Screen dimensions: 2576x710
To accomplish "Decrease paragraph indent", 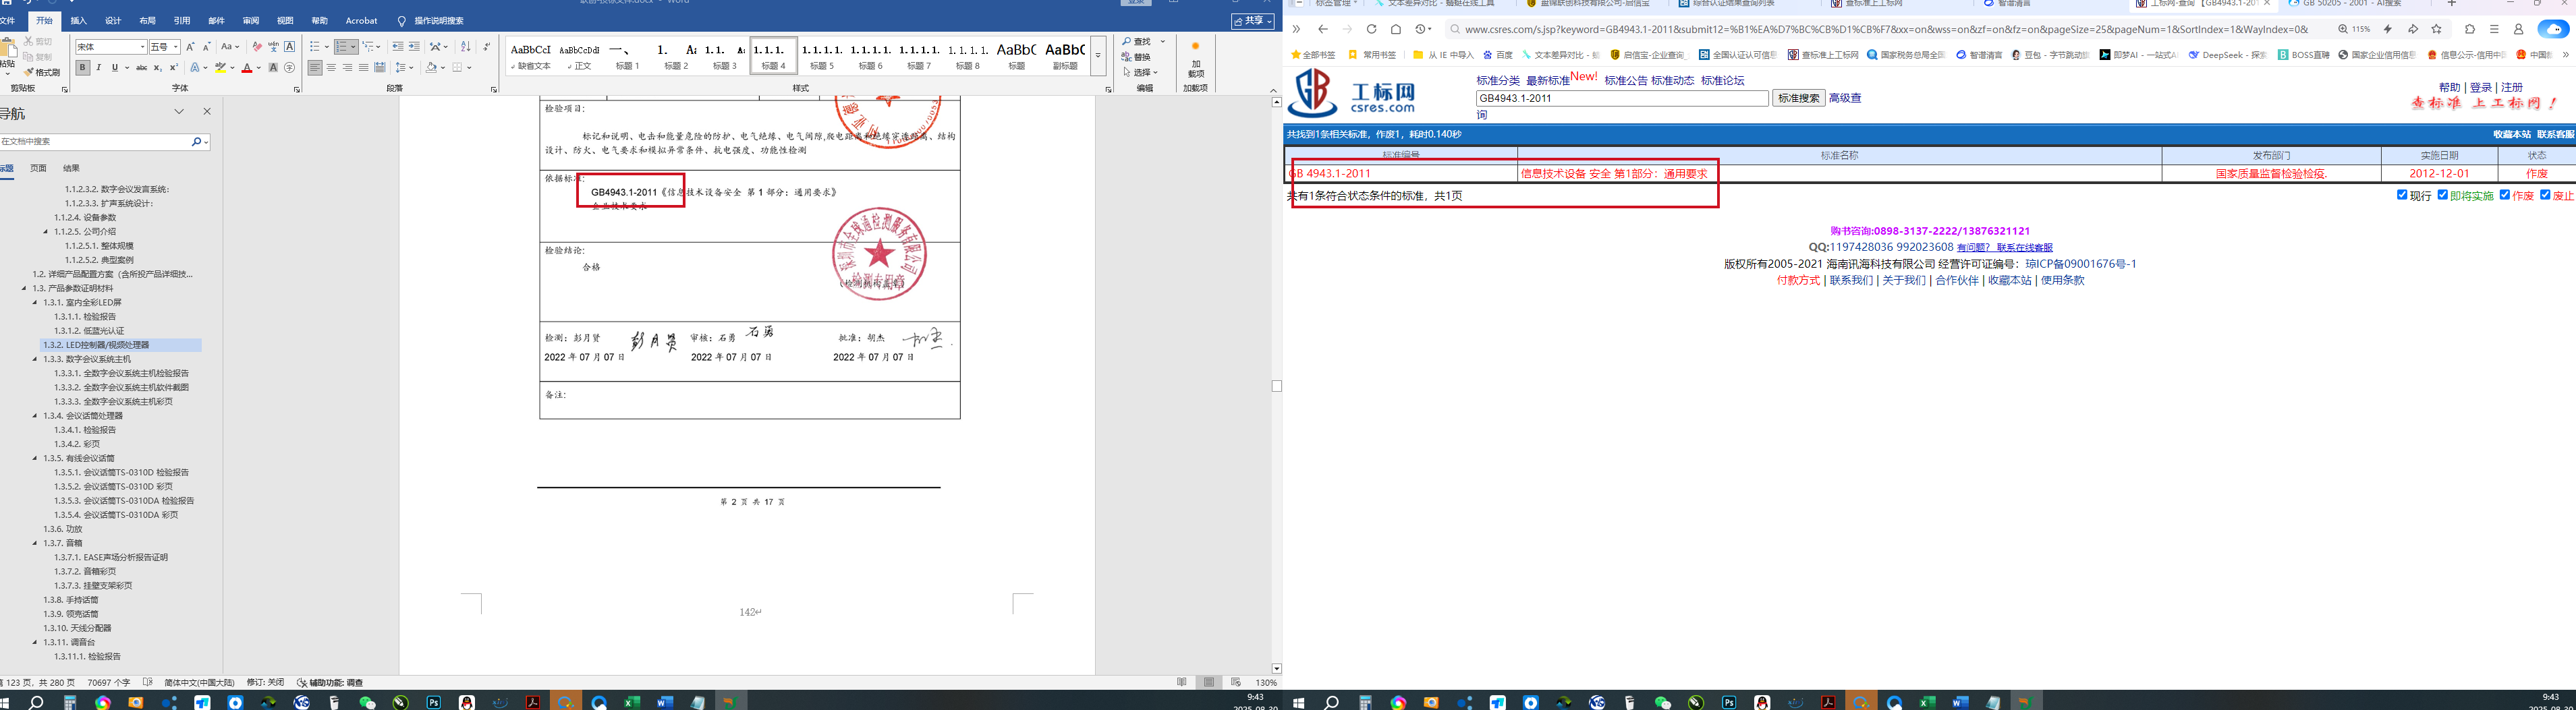I will click(398, 47).
